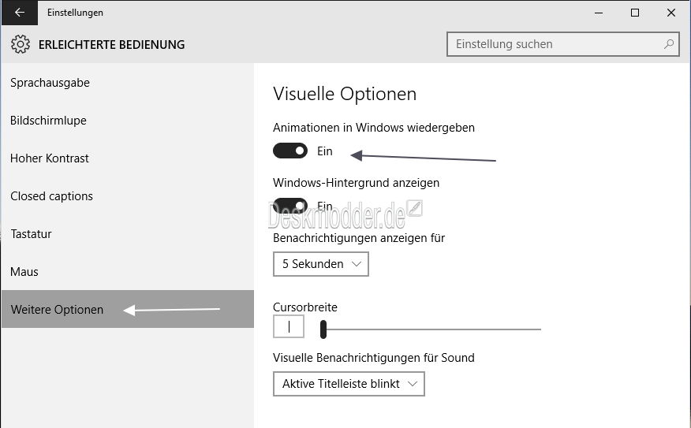Image resolution: width=691 pixels, height=428 pixels.
Task: Click chevron of notification duration dropdown
Action: coord(357,264)
